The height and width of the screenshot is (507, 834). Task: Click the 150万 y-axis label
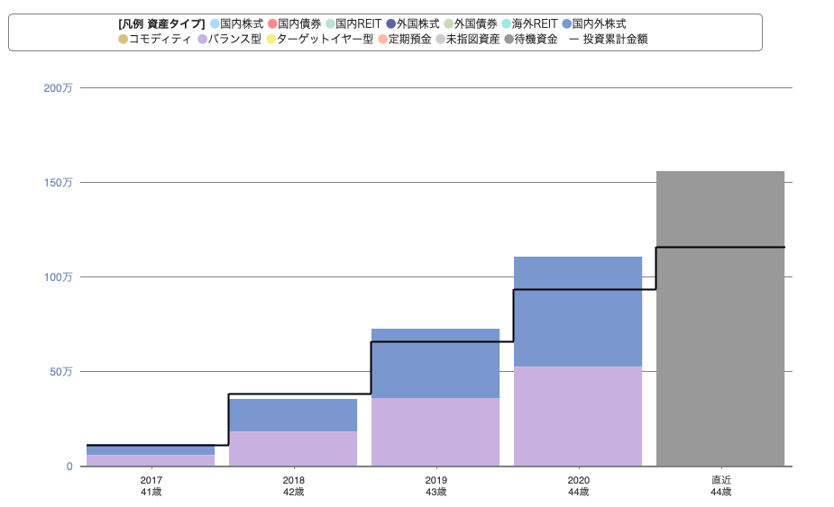58,183
